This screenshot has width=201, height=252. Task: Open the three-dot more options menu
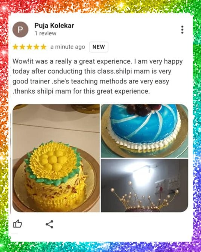[x=182, y=30]
